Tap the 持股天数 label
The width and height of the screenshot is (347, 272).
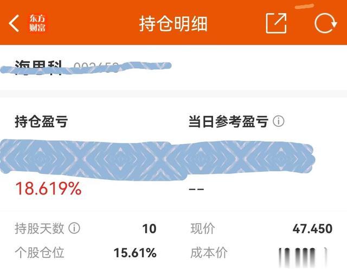pyautogui.click(x=40, y=229)
